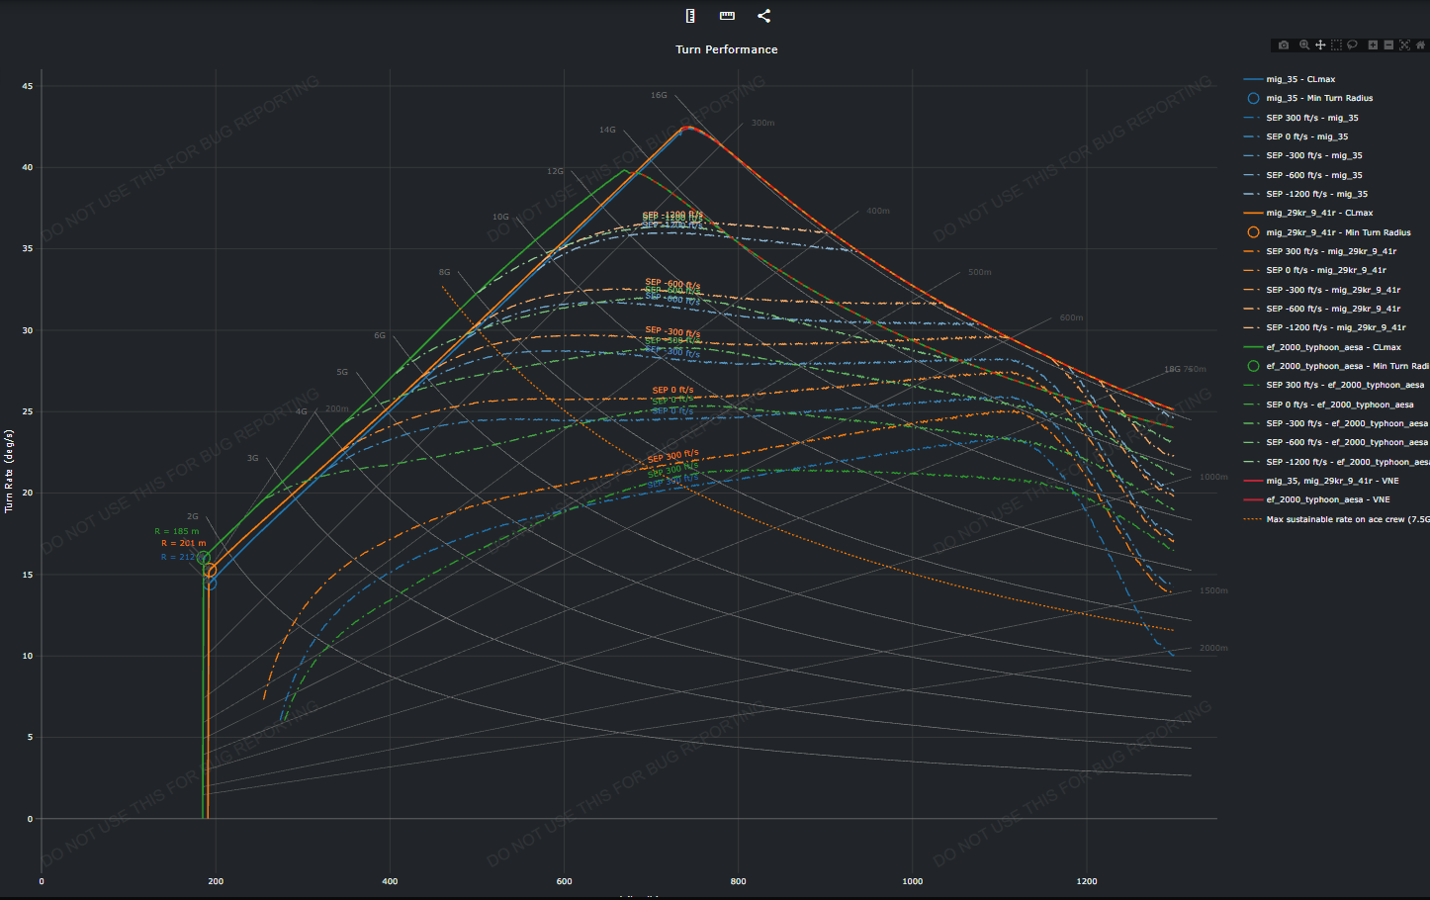
Task: Click the Turn Performance chart title
Action: click(727, 49)
